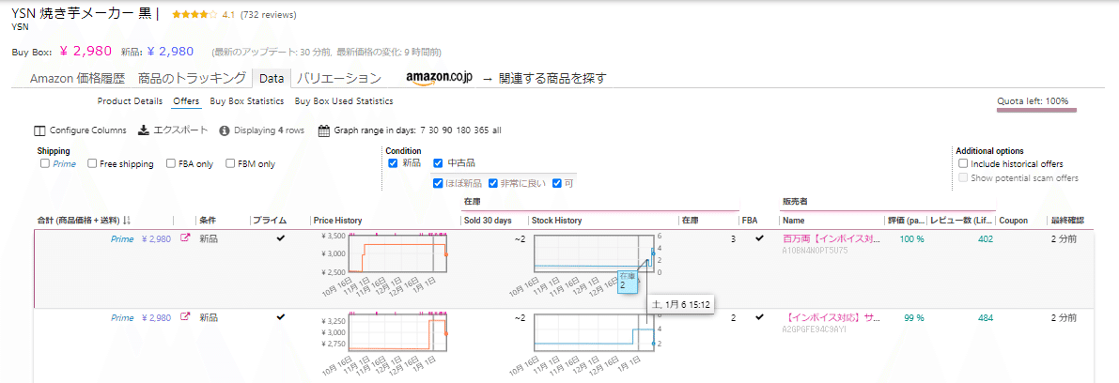1119x383 pixels.
Task: Set graph range to 365 days
Action: (x=481, y=130)
